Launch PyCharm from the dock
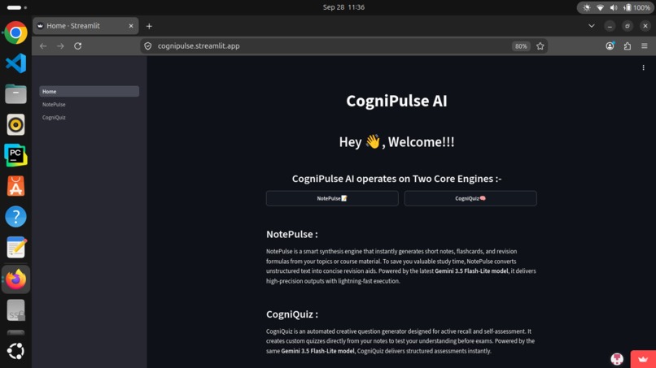The height and width of the screenshot is (368, 656). tap(16, 155)
